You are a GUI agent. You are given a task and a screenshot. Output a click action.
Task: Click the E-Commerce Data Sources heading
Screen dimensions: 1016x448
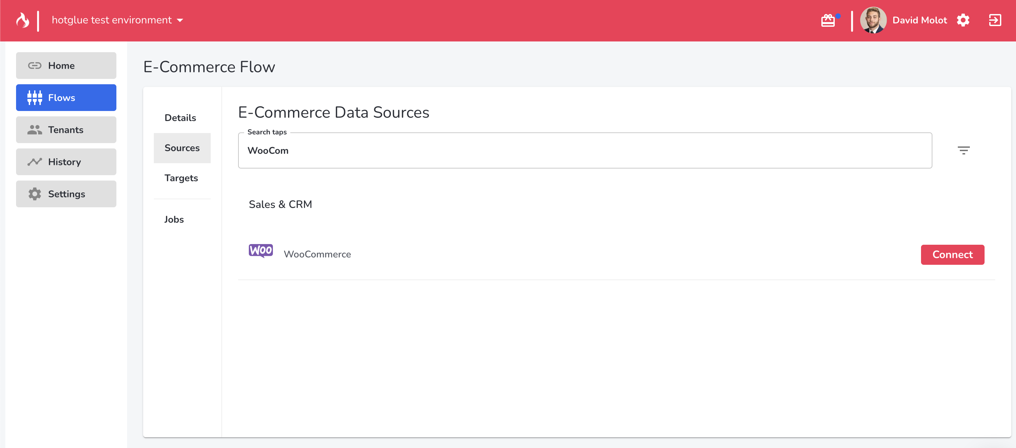coord(333,112)
